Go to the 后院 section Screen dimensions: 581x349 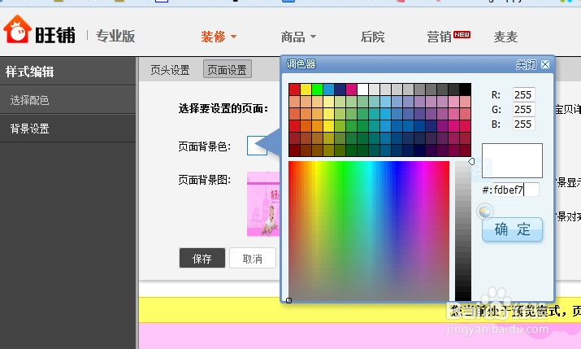(x=372, y=37)
